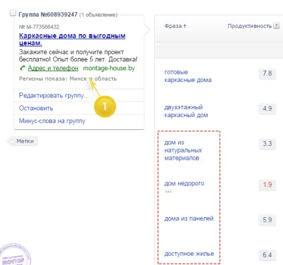The image size is (283, 265).
Task: Open the phrase 'готовые каркасные дома'
Action: (188, 76)
